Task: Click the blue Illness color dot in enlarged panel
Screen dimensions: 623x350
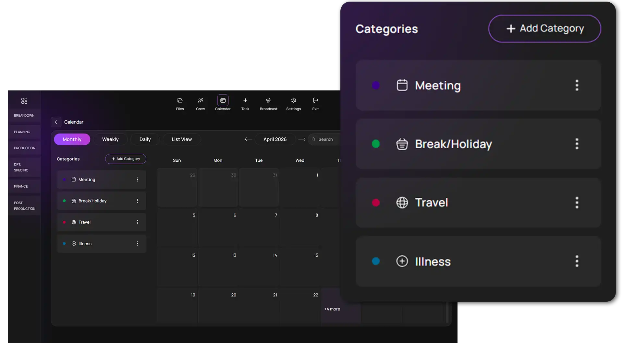Action: (x=376, y=261)
